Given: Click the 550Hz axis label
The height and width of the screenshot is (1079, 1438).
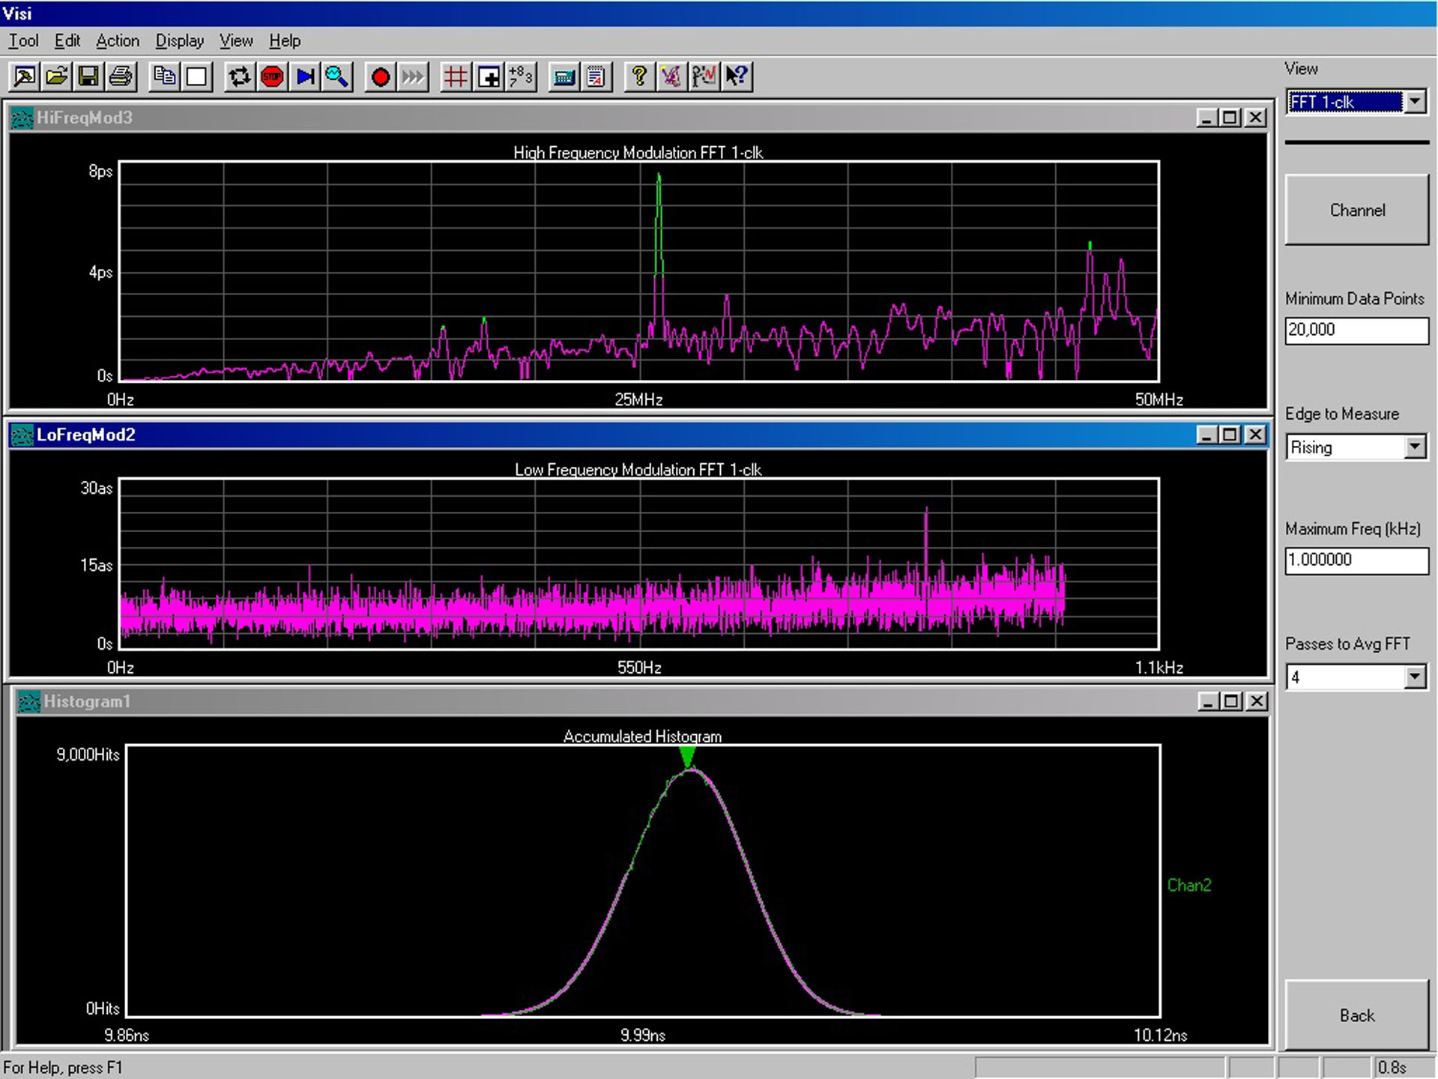Looking at the screenshot, I should tap(639, 668).
